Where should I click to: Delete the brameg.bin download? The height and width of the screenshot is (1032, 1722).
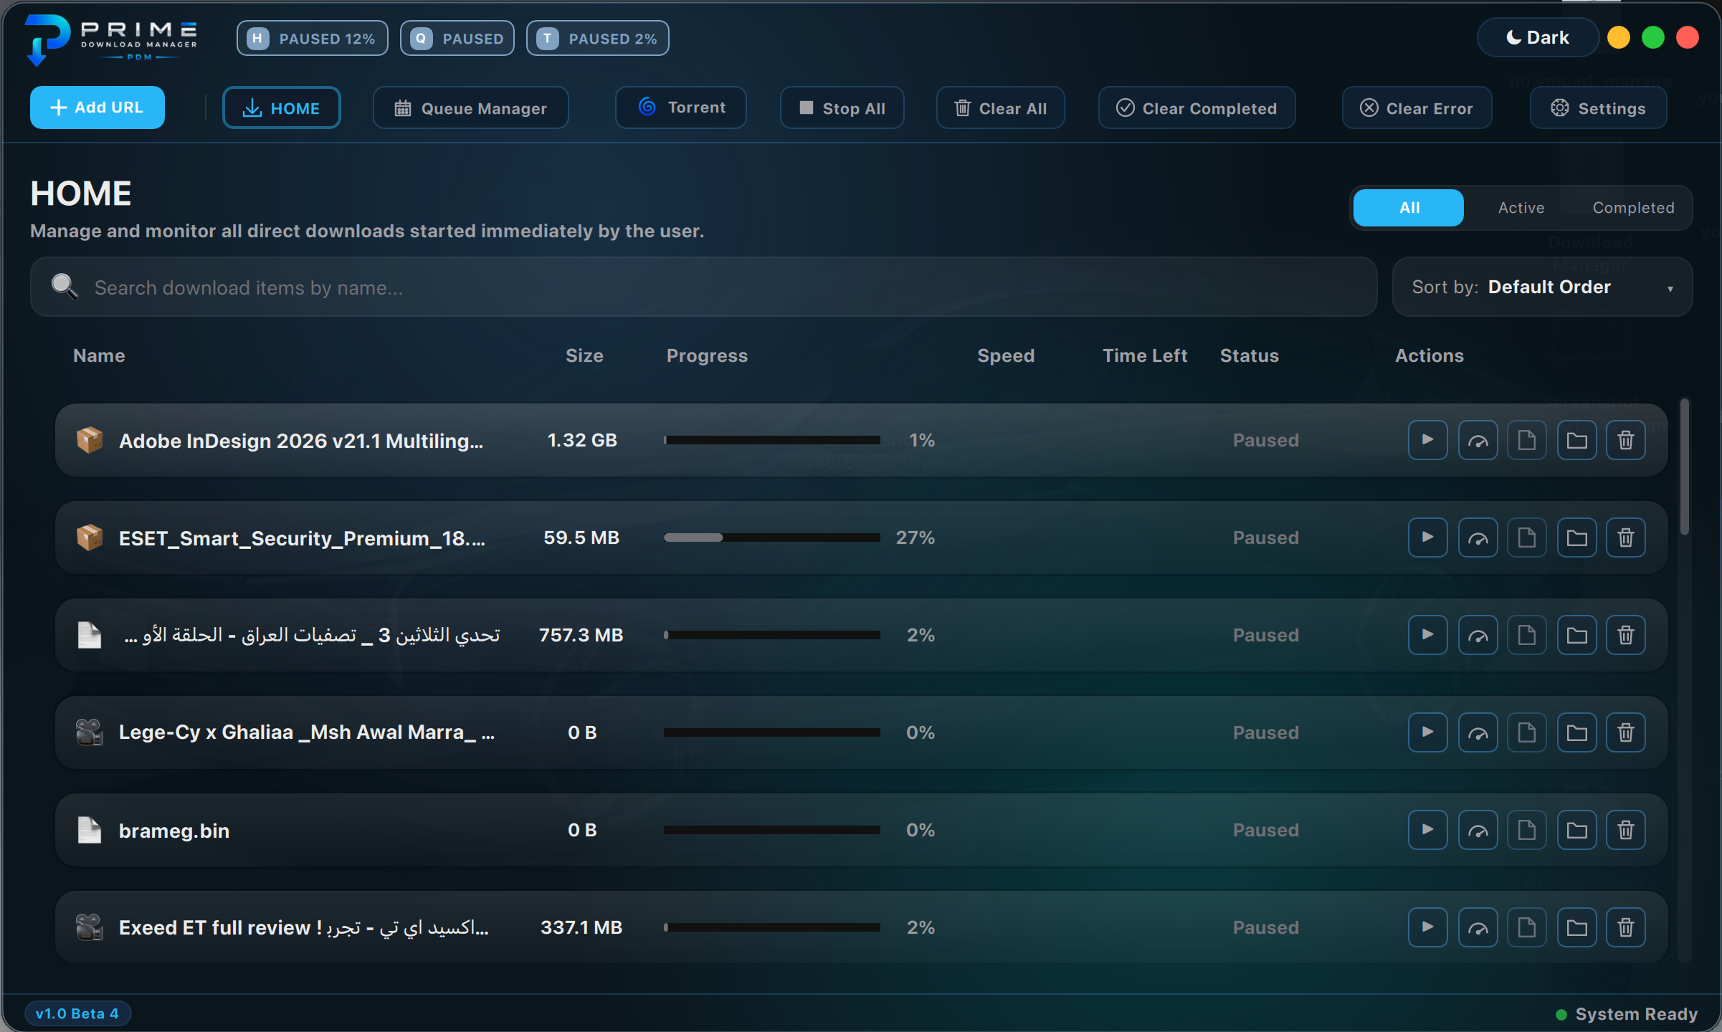pyautogui.click(x=1626, y=830)
